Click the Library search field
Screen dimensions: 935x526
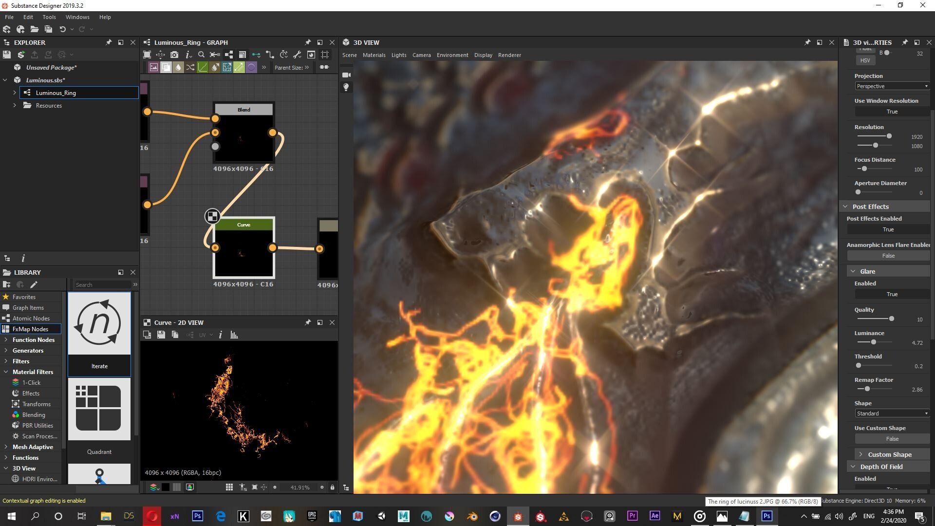102,285
